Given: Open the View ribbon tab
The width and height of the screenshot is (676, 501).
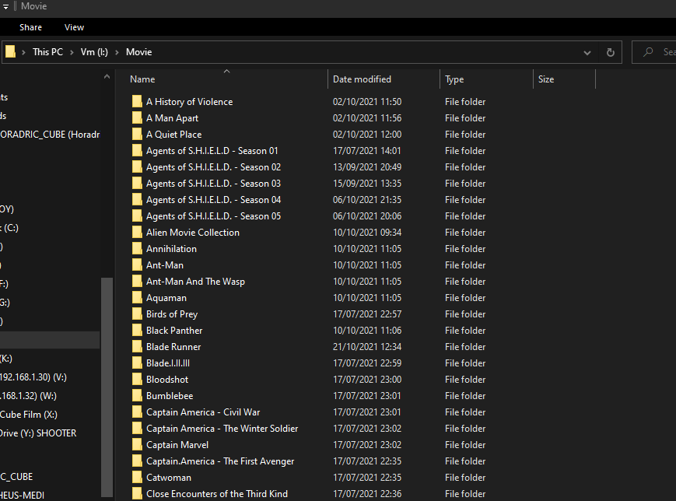Looking at the screenshot, I should click(x=74, y=27).
